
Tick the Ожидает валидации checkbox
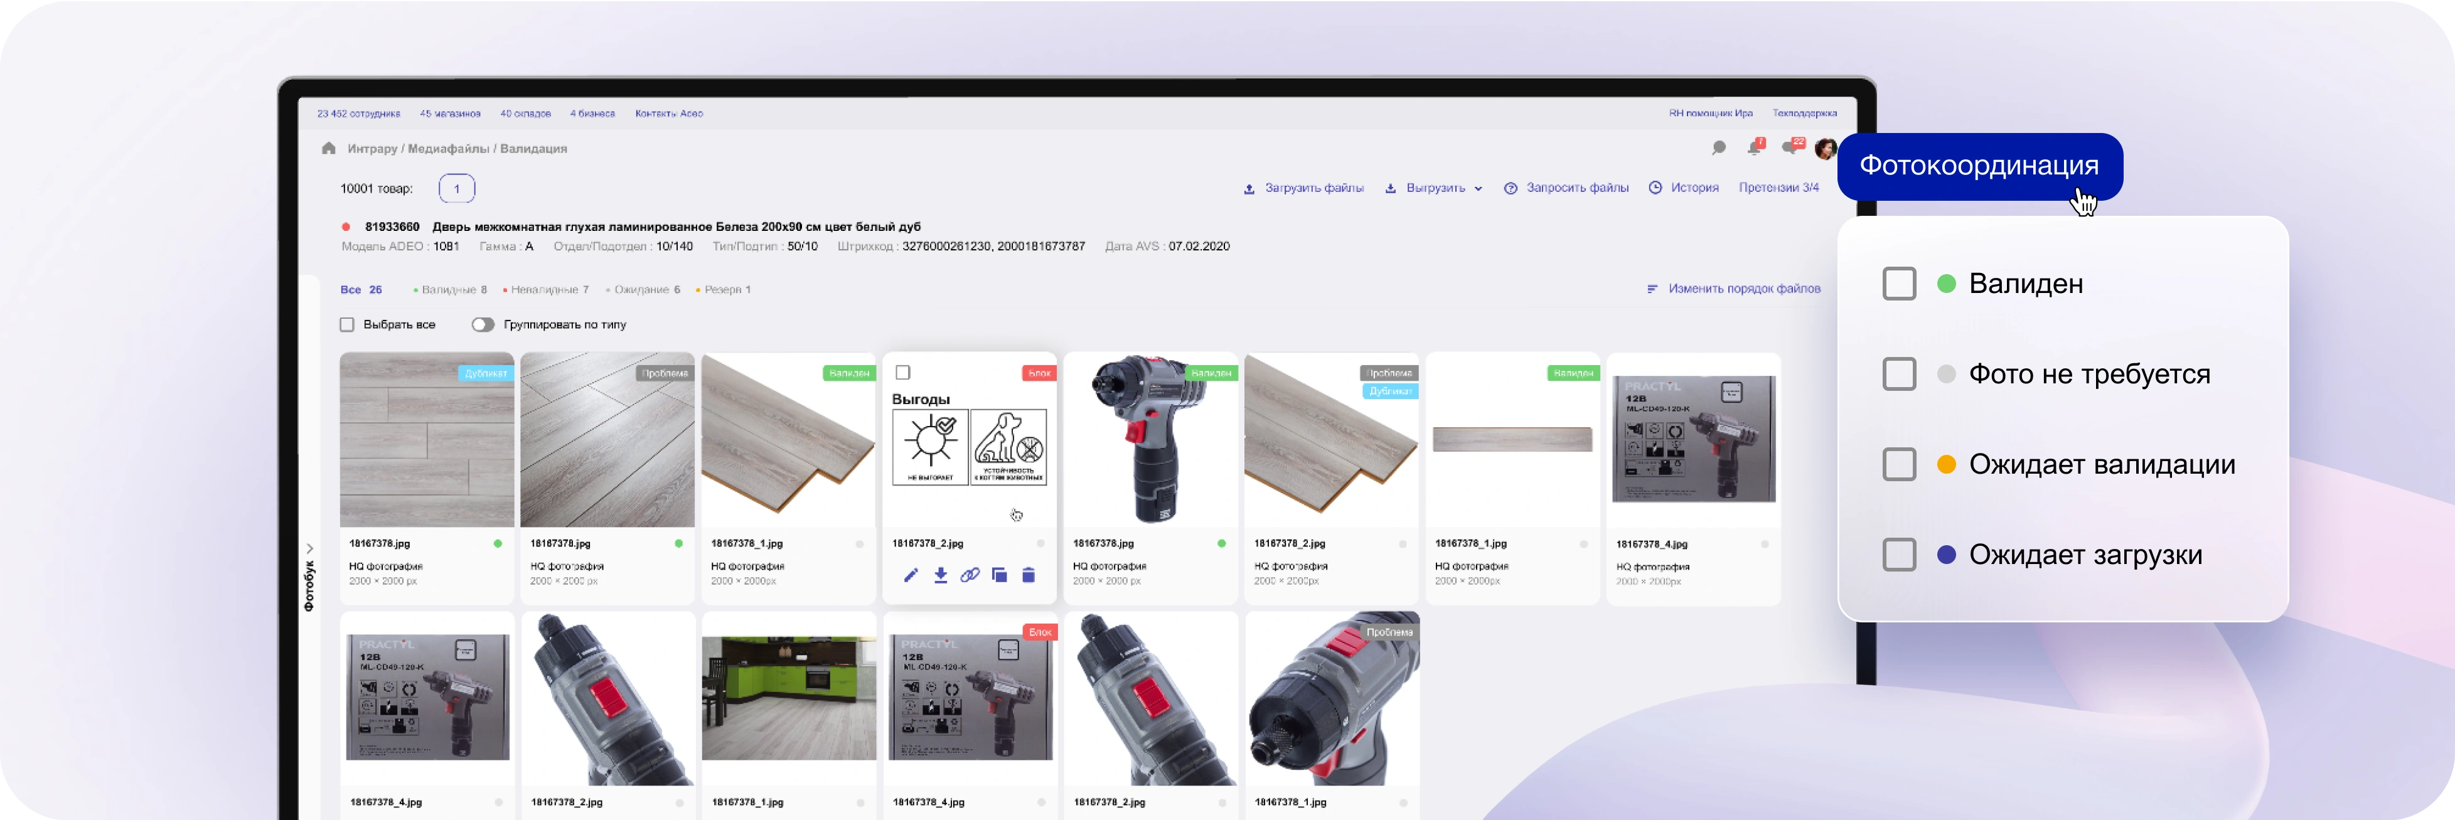tap(1898, 465)
